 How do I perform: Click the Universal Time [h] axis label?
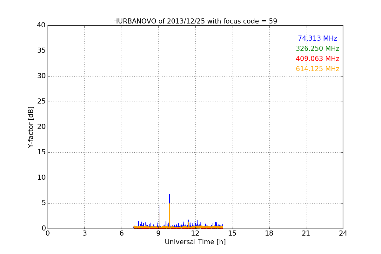195,242
